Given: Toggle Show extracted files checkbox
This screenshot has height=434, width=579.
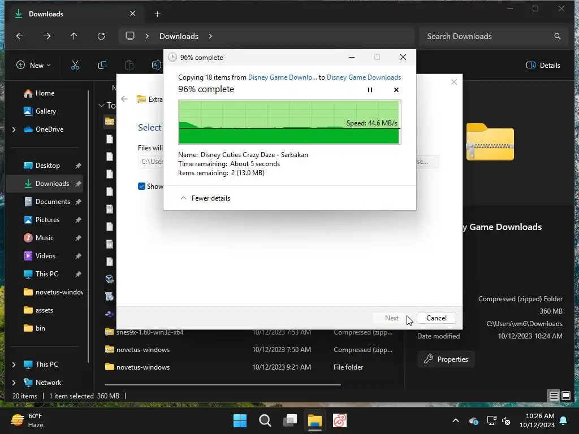Looking at the screenshot, I should coord(141,186).
